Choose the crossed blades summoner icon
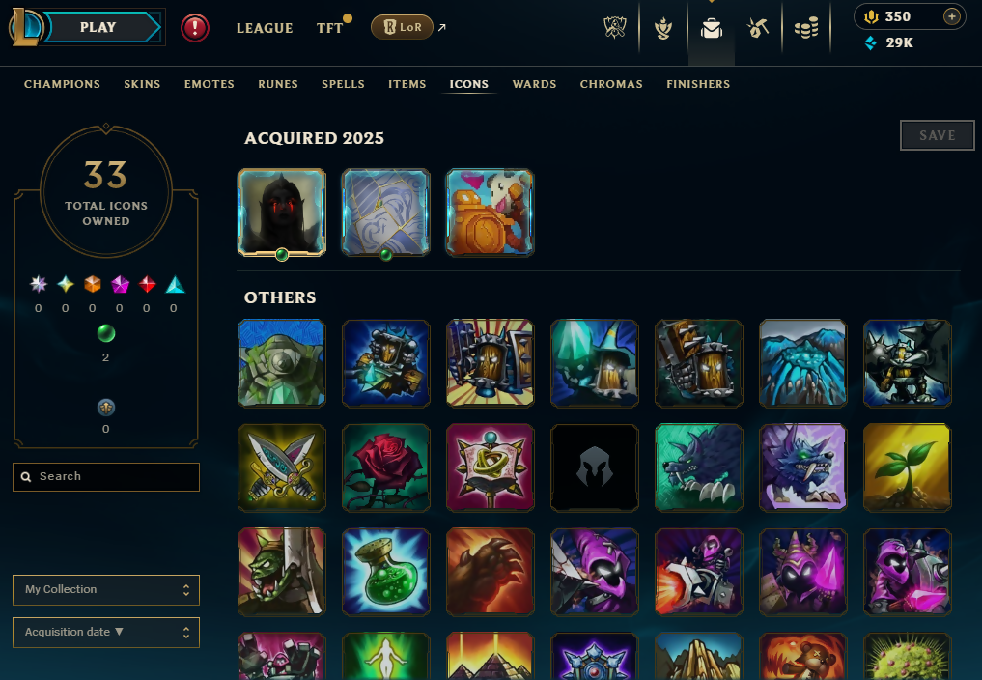This screenshot has width=982, height=680. 282,467
